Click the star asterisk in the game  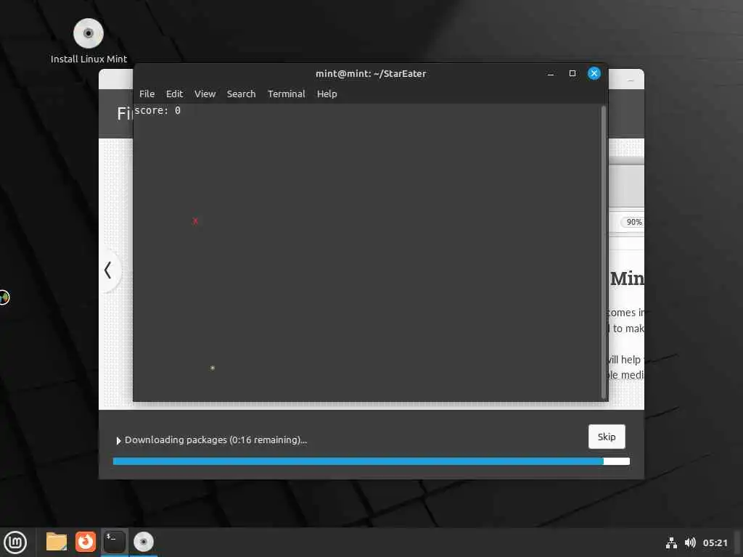point(213,368)
